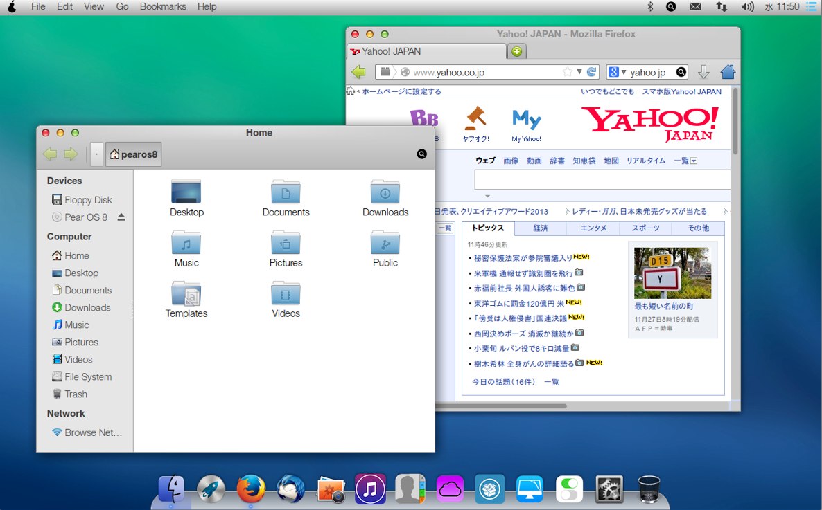Switch to the 経済 news tab

541,228
